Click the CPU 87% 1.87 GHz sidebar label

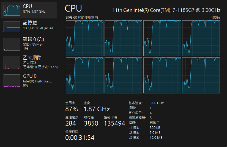pyautogui.click(x=34, y=9)
